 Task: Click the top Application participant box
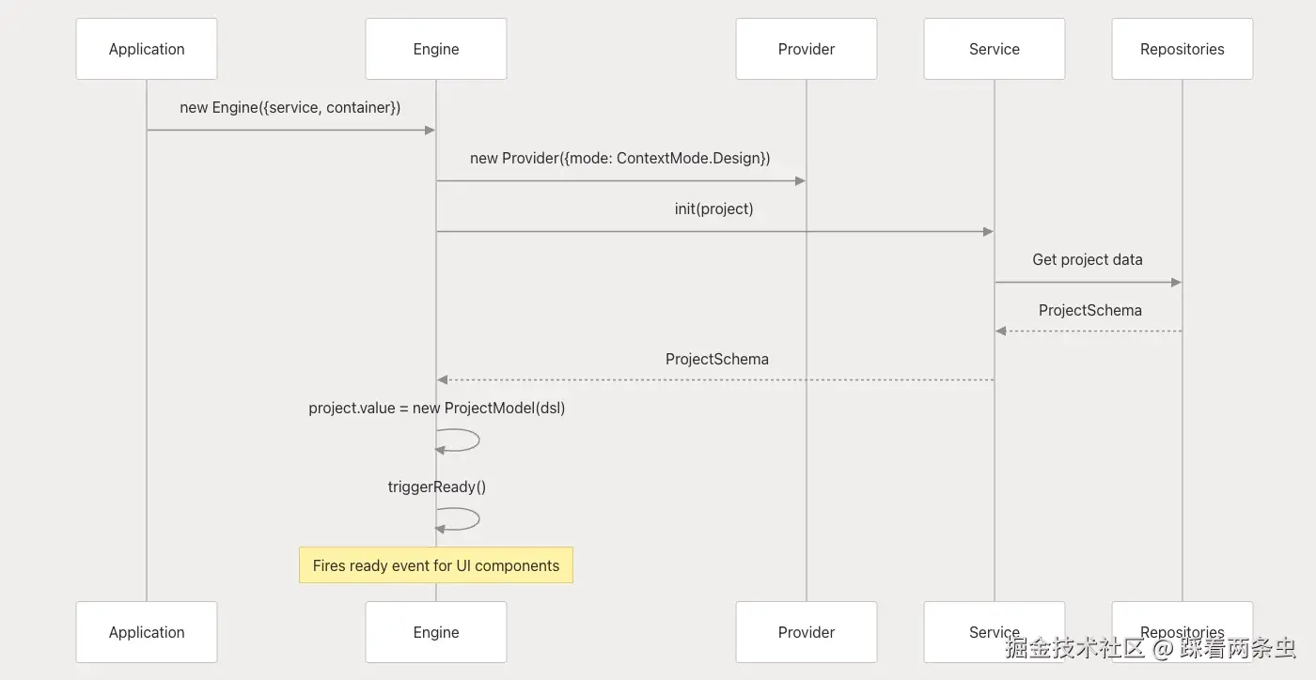tap(147, 49)
